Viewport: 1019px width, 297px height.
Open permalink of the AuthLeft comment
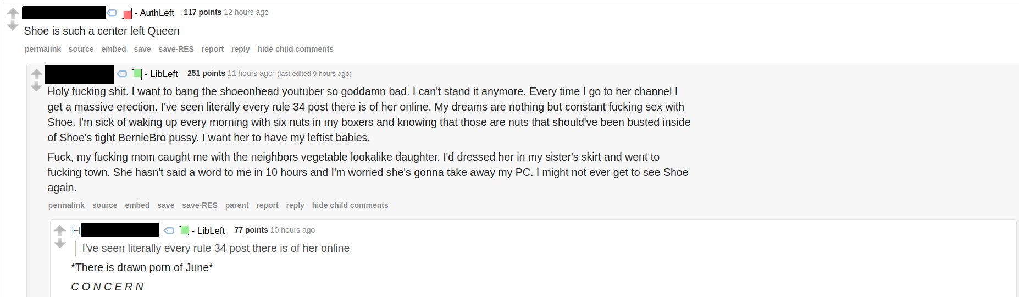[43, 49]
